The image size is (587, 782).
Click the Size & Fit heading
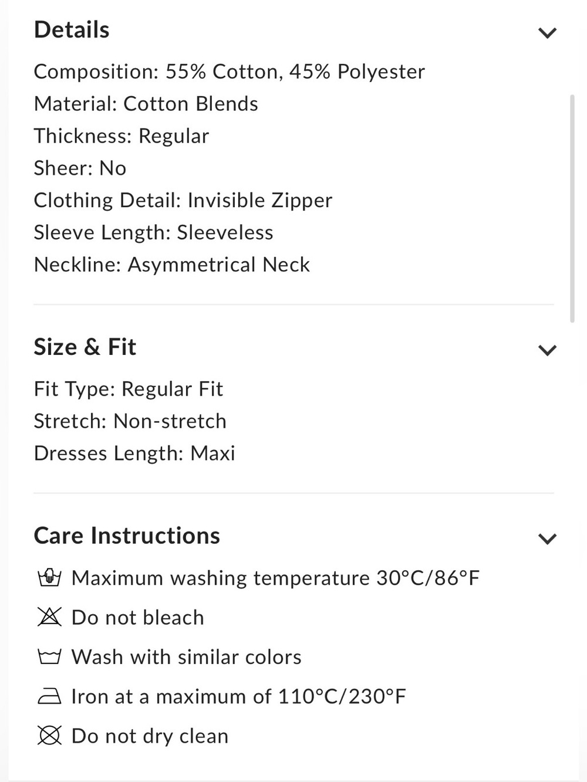tap(85, 347)
